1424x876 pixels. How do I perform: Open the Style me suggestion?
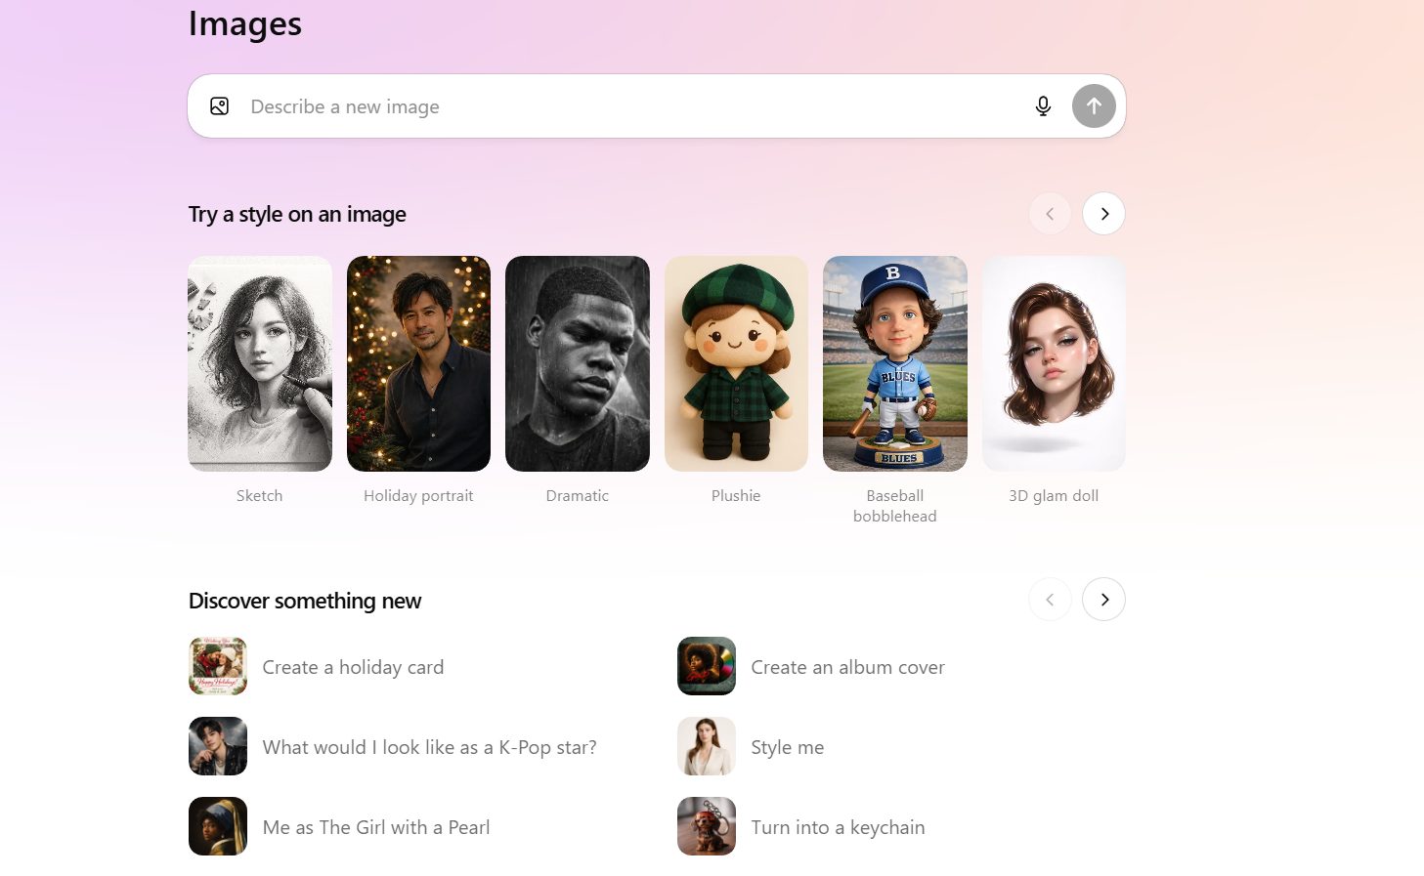coord(787,747)
